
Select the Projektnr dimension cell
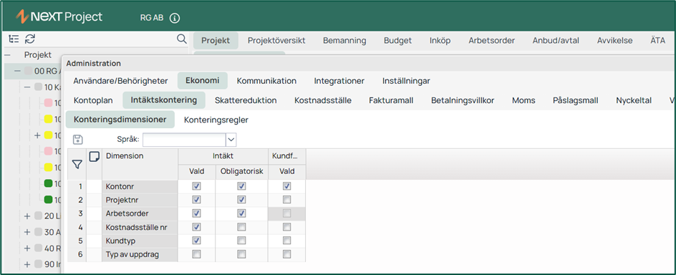coord(140,200)
